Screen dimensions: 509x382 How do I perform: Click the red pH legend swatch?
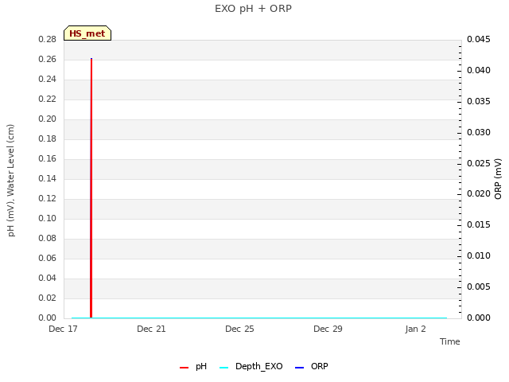(x=184, y=368)
